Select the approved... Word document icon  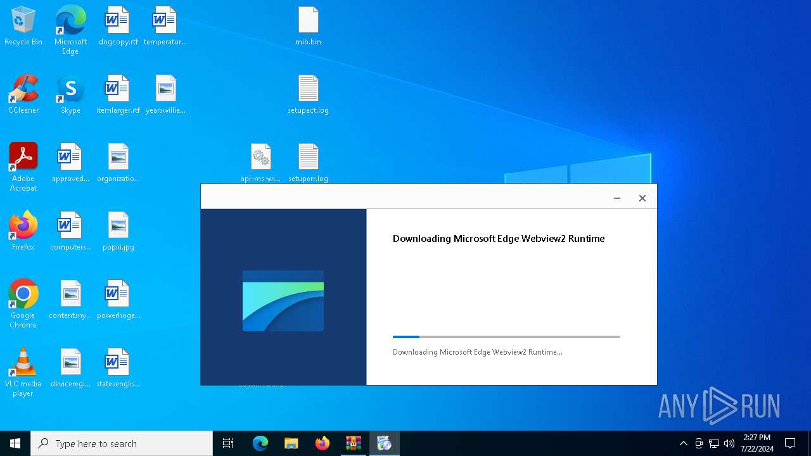point(70,163)
